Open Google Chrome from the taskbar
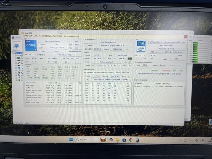Screen dimensions: 212x159 (131, 140)
